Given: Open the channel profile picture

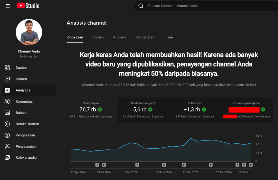Looking at the screenshot, I should pyautogui.click(x=29, y=32).
